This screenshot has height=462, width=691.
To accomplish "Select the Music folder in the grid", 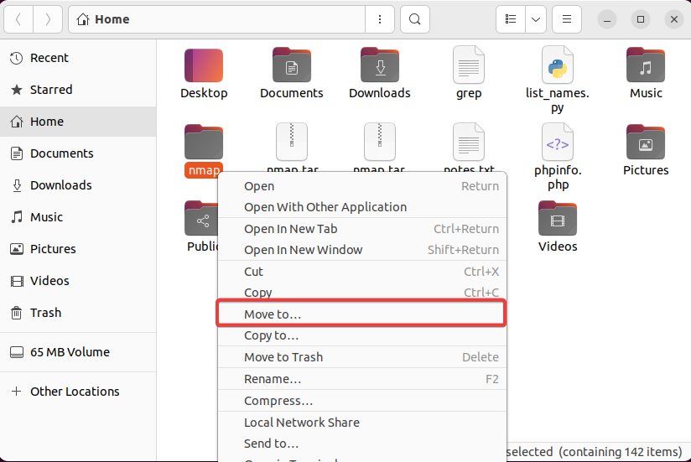I will coord(646,74).
